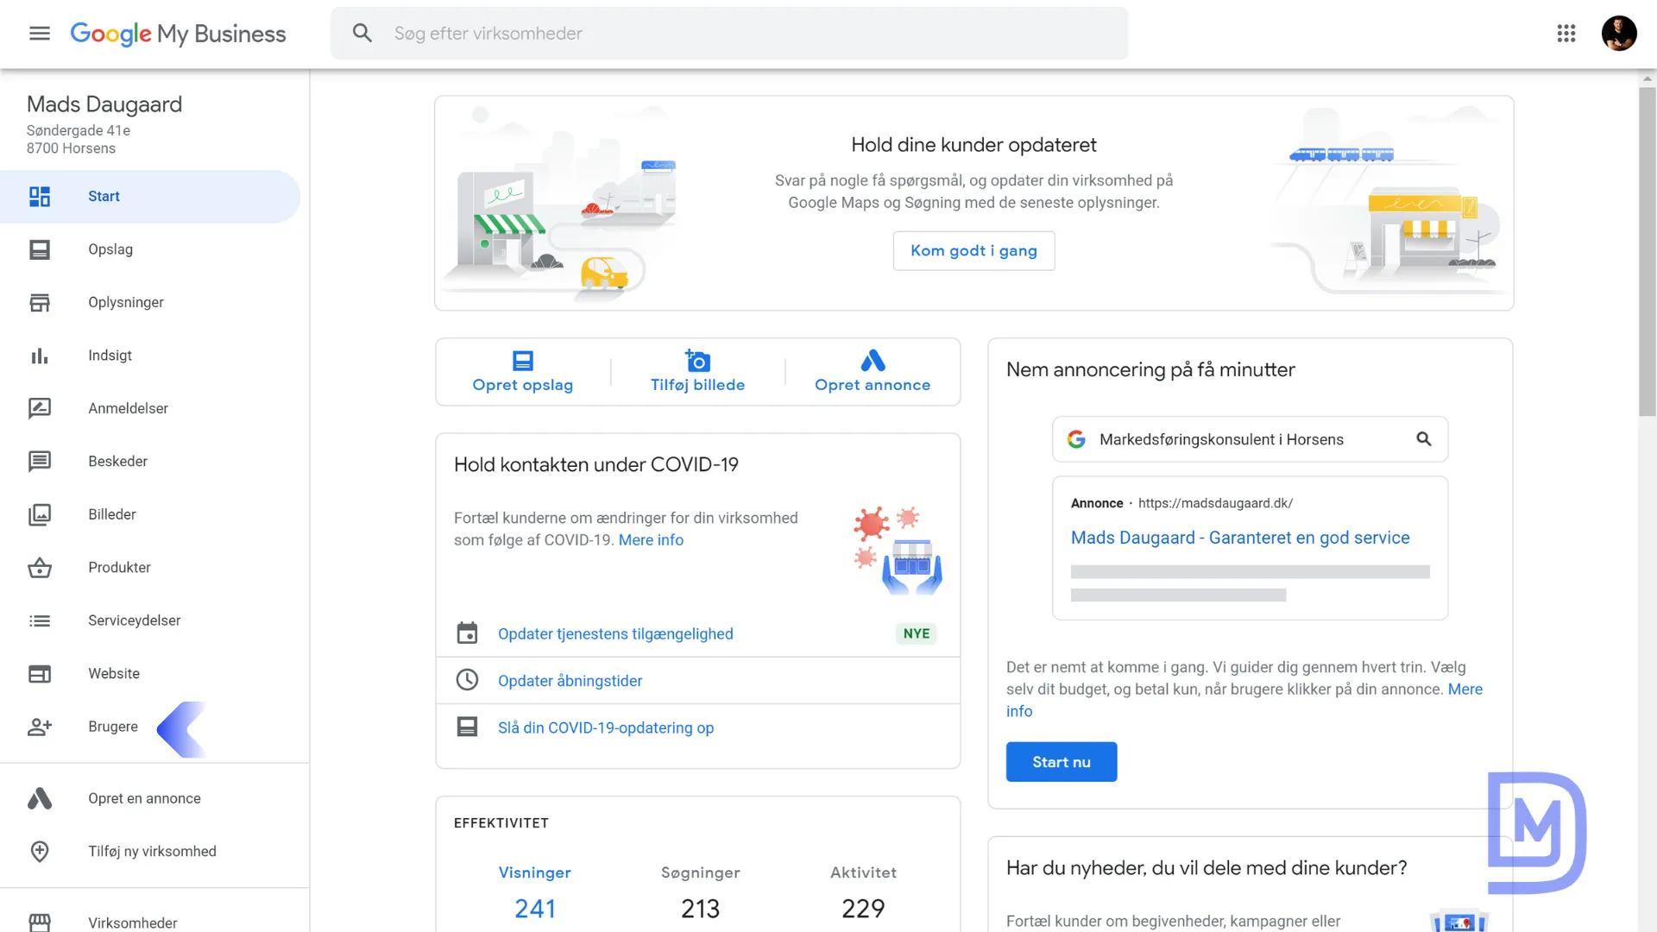The image size is (1657, 932).
Task: Click the Søg efter virksomheder search field
Action: click(x=729, y=34)
